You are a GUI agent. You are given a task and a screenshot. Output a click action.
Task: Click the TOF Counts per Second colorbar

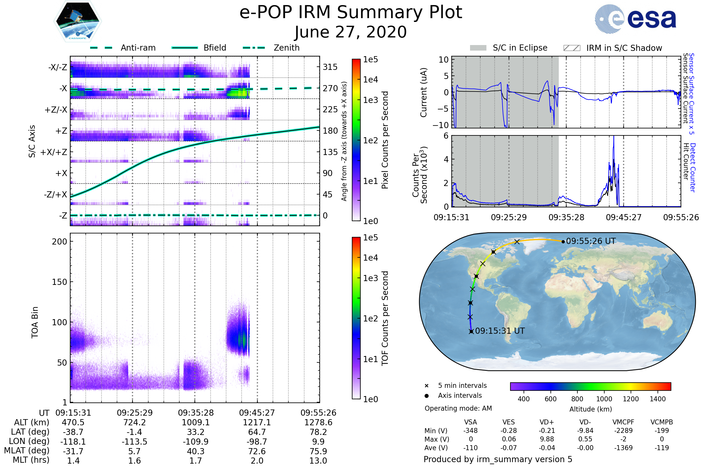tap(356, 318)
